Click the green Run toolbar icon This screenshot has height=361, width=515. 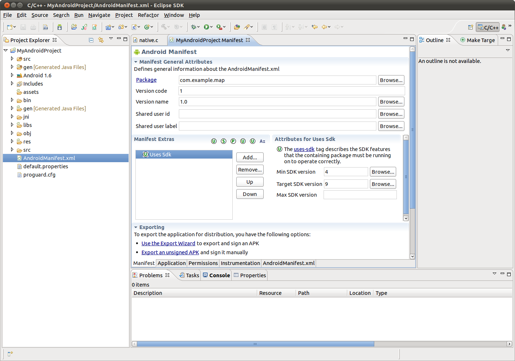[207, 27]
